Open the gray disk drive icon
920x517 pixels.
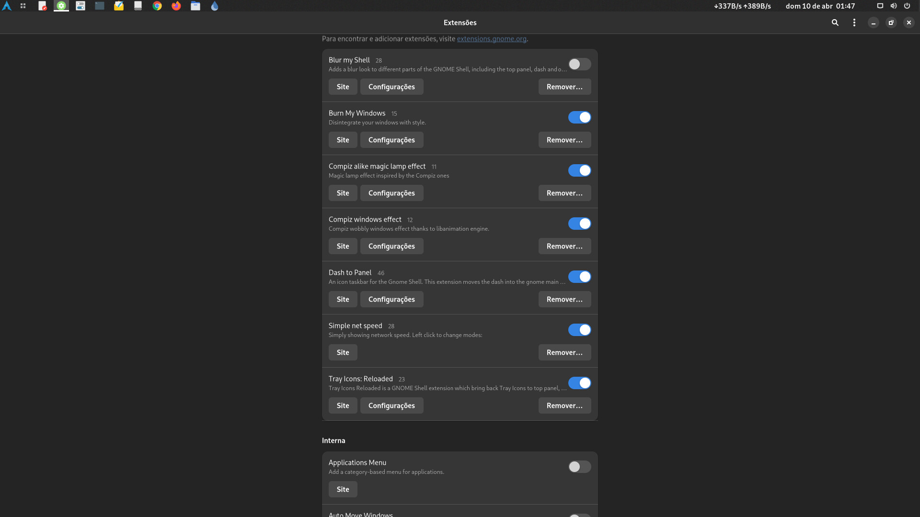(138, 6)
